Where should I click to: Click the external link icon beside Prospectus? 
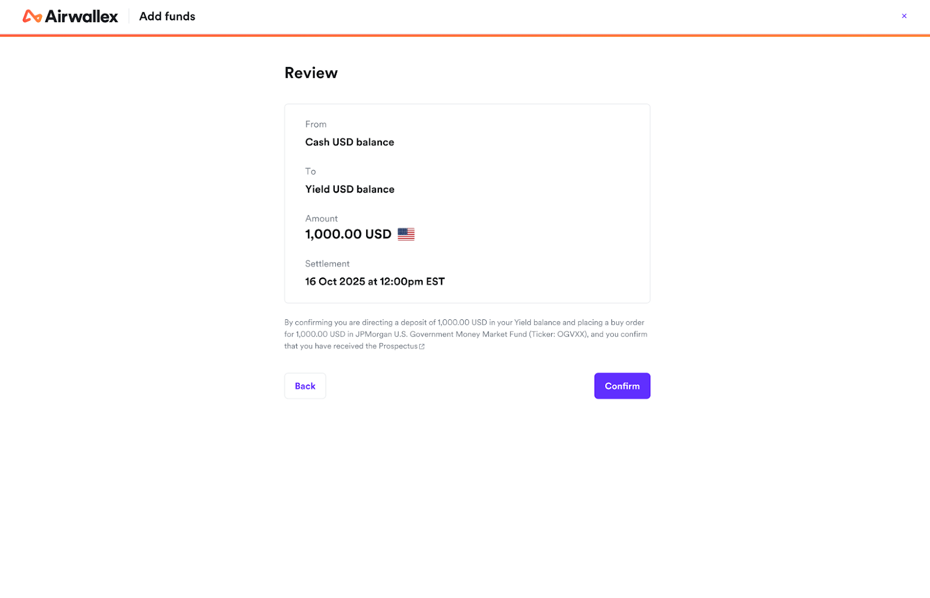(422, 347)
